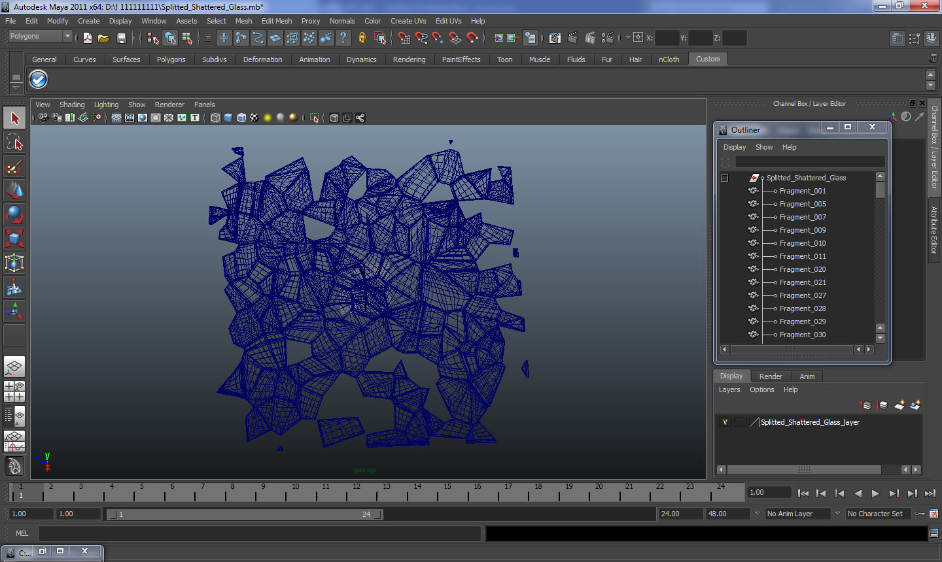942x562 pixels.
Task: Switch to the Dynamics shelf tab
Action: tap(361, 59)
